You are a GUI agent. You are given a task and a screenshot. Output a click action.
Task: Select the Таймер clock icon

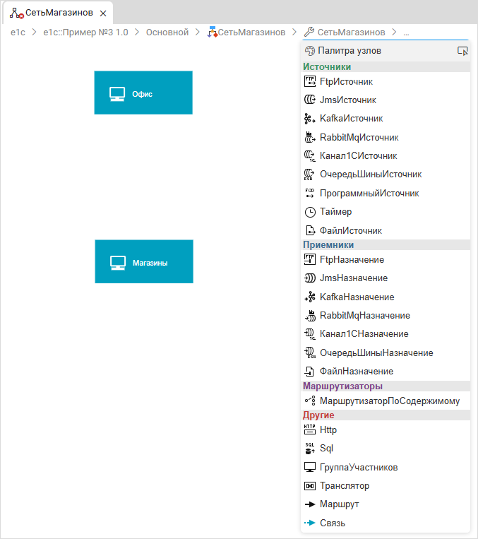pyautogui.click(x=309, y=212)
